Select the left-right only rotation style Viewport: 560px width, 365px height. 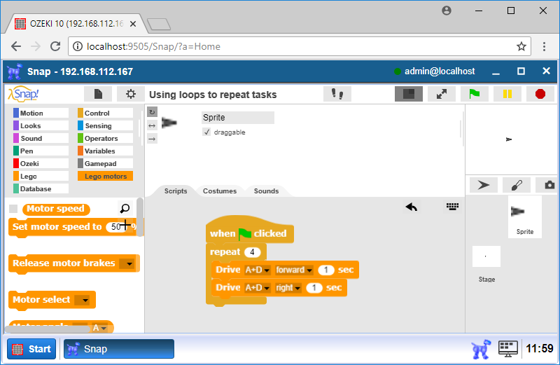152,125
